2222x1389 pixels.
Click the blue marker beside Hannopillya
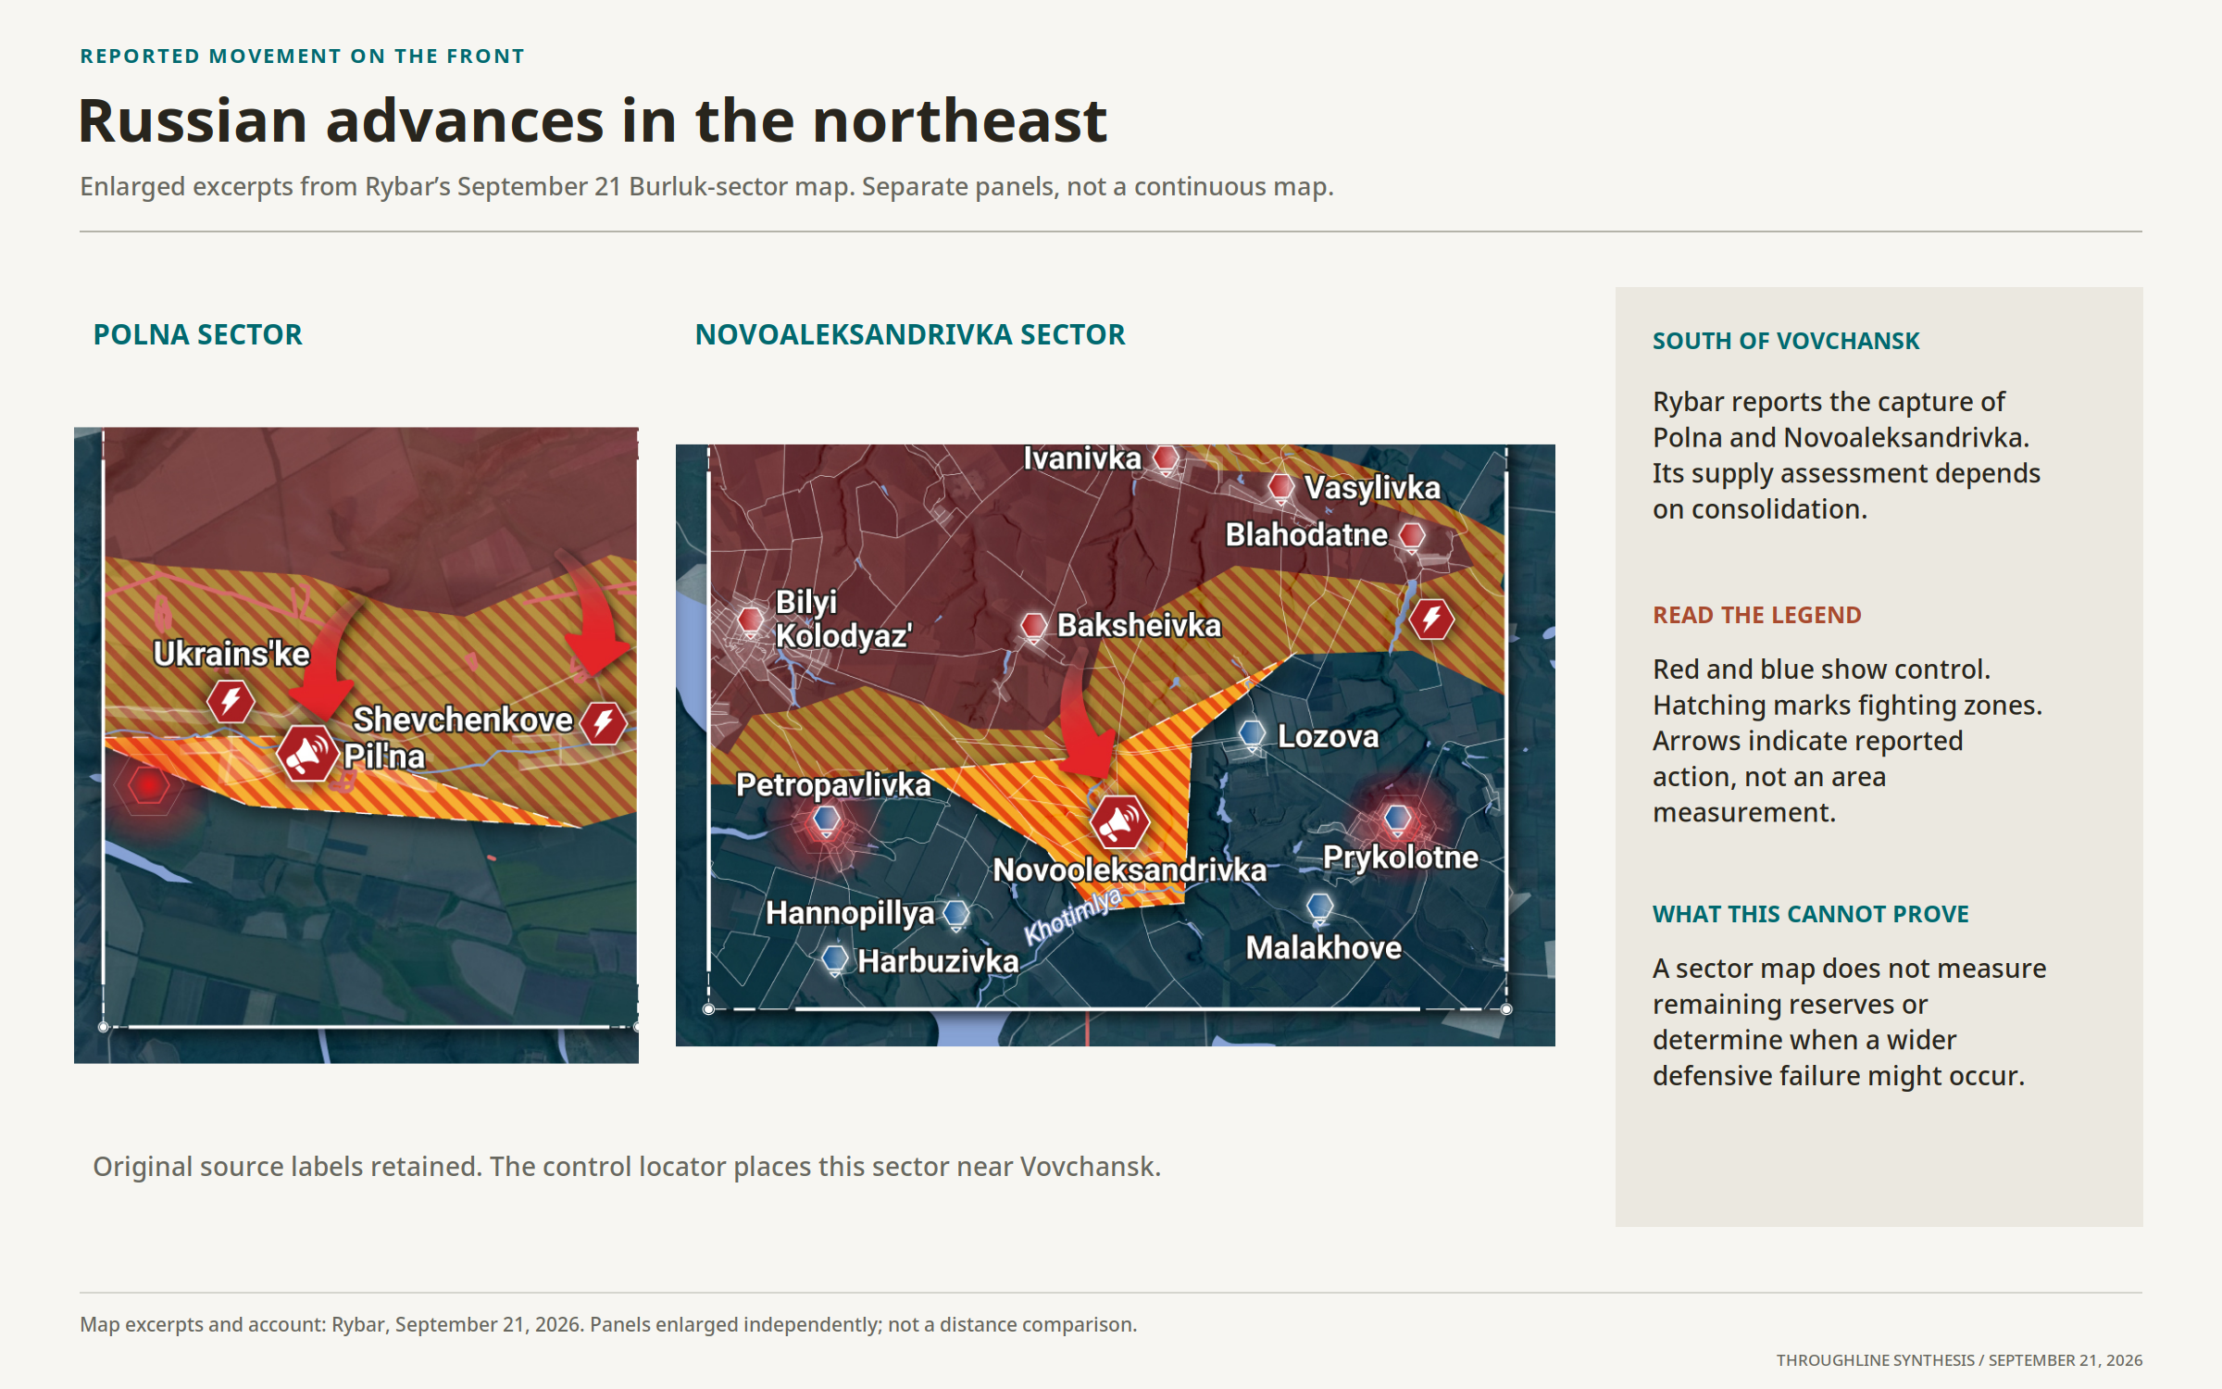point(955,915)
